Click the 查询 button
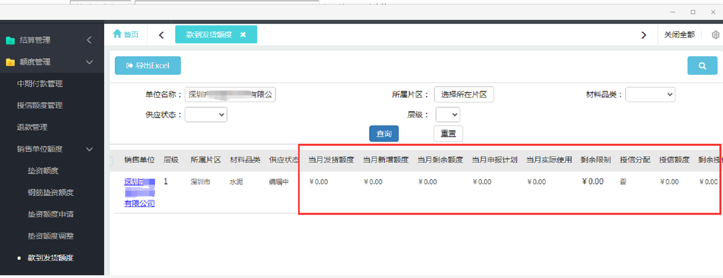 tap(384, 133)
